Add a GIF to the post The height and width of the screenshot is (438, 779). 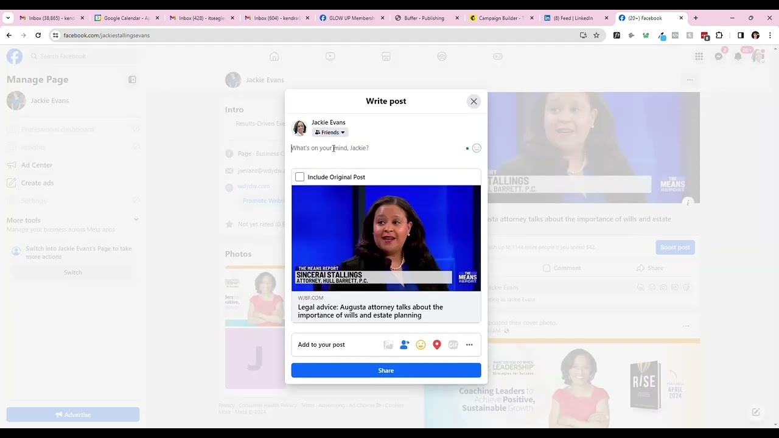pos(453,345)
